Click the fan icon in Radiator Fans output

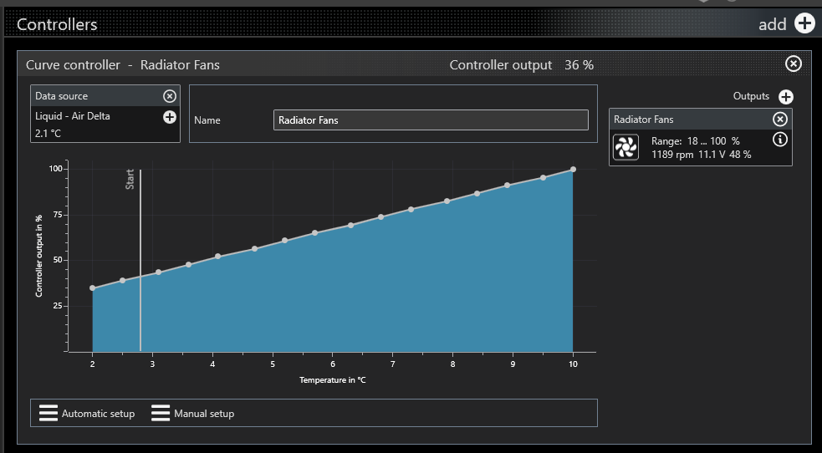click(625, 147)
